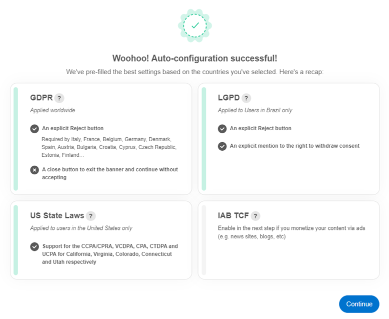
Task: Open the US State Laws help icon
Action: coord(91,216)
